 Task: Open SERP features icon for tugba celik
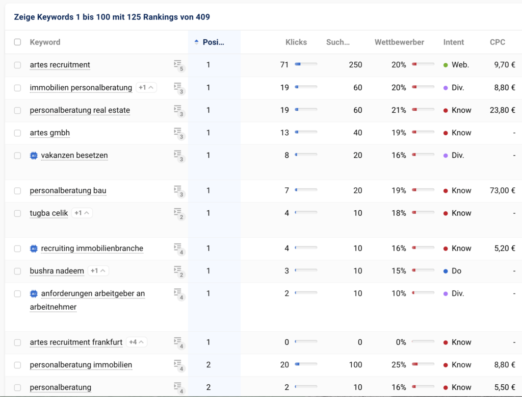click(x=179, y=214)
